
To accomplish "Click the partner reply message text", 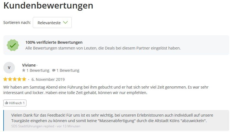I will [112, 118].
